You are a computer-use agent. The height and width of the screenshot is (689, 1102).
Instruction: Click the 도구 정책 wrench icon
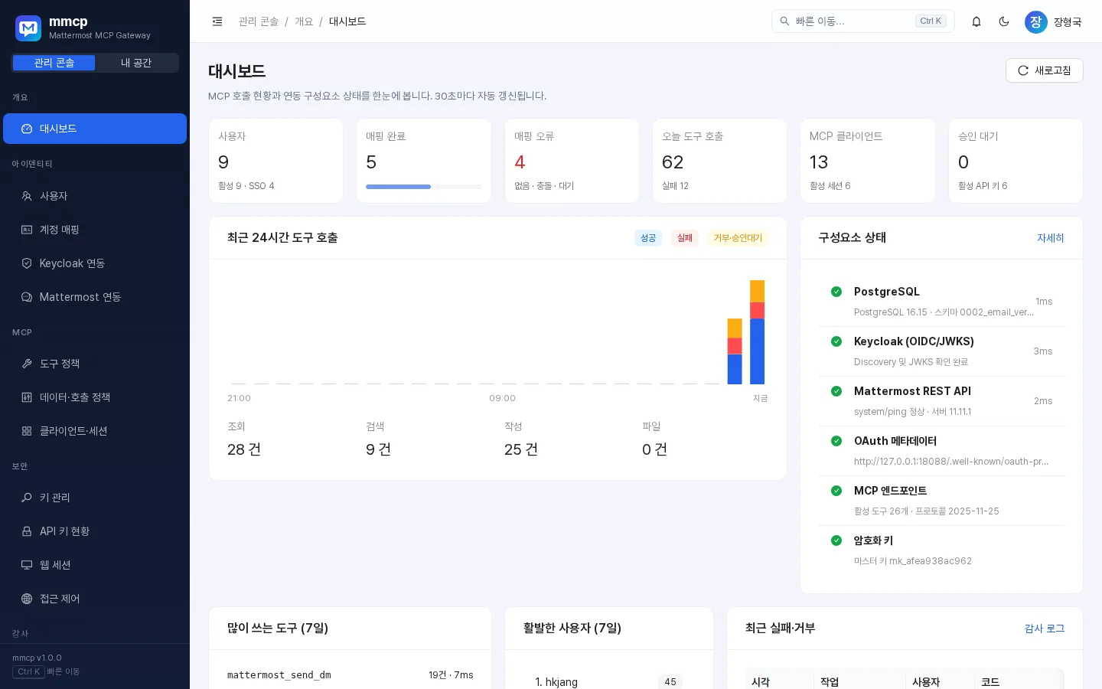point(27,364)
